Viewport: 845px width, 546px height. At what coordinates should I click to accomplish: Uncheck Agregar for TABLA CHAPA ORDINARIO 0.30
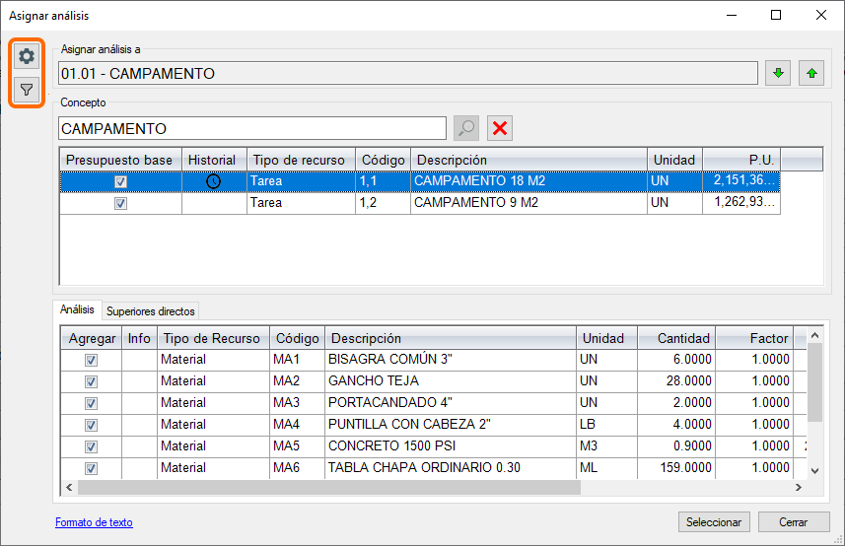(91, 468)
